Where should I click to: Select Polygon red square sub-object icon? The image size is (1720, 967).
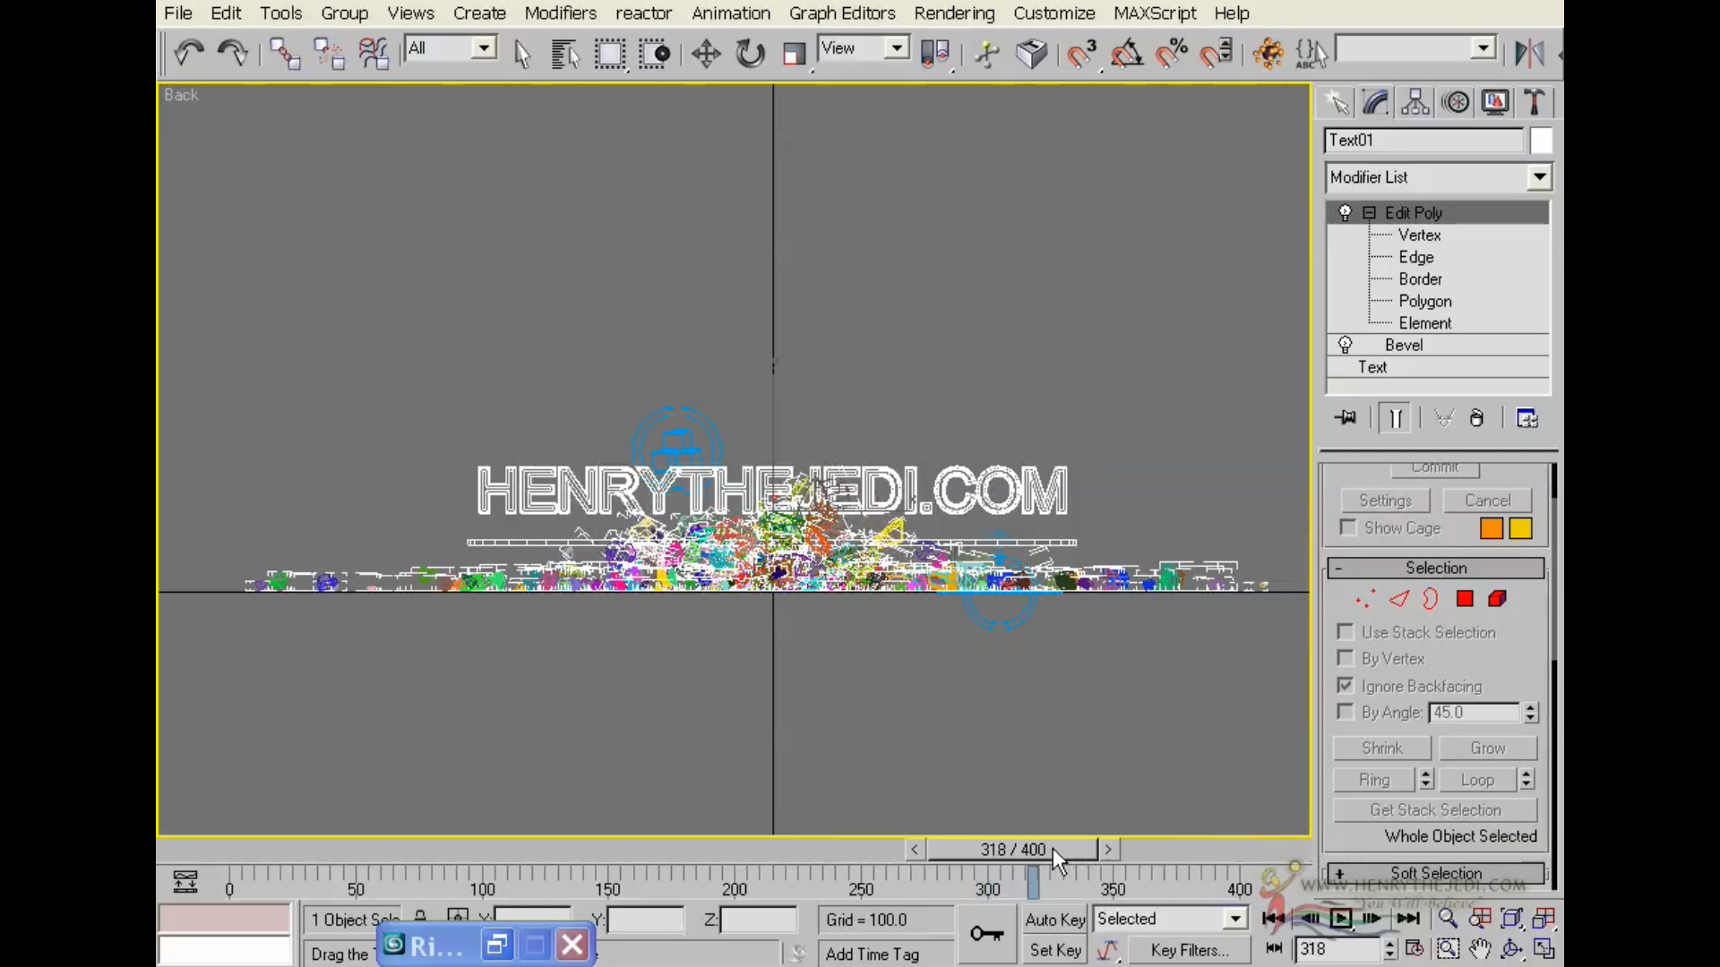[x=1465, y=599]
